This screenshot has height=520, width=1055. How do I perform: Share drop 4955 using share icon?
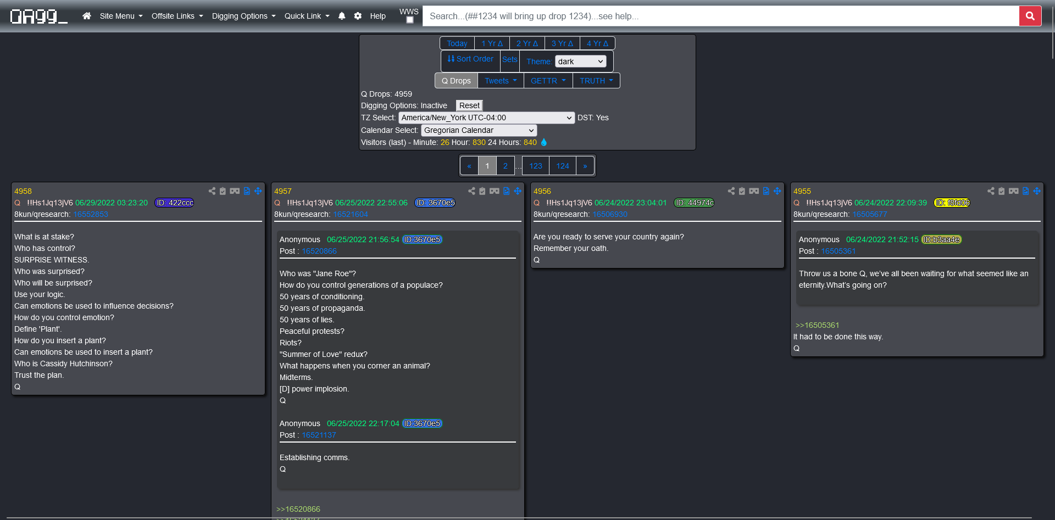[x=991, y=191]
